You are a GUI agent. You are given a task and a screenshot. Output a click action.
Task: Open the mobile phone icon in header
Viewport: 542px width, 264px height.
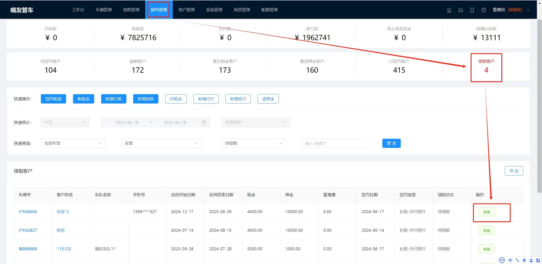pyautogui.click(x=472, y=10)
